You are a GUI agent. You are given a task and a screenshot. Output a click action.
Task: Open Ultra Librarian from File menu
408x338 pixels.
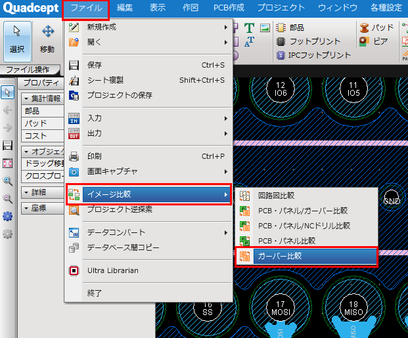click(x=148, y=270)
